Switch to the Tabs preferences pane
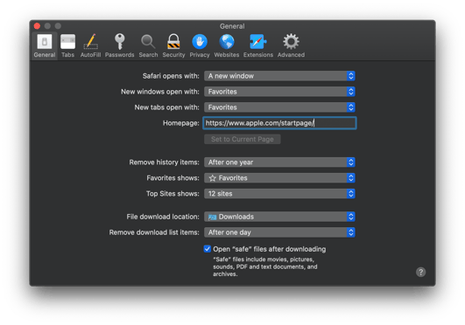The height and width of the screenshot is (325, 465). click(x=67, y=46)
